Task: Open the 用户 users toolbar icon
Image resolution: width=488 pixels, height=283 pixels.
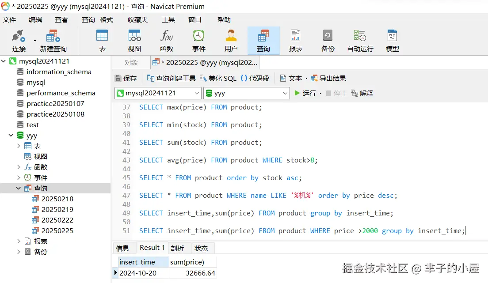Action: pyautogui.click(x=231, y=41)
